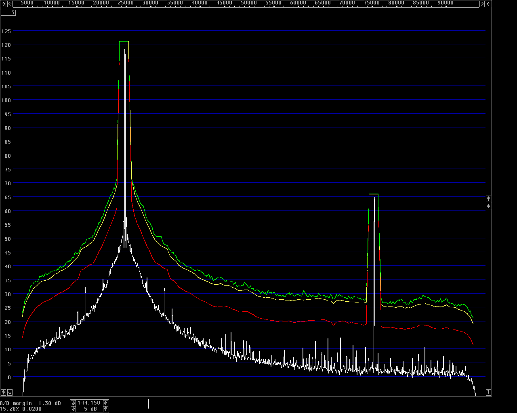The height and width of the screenshot is (413, 517).
Task: Click the right arrow at top-right of frequency scale
Action: 482,4
